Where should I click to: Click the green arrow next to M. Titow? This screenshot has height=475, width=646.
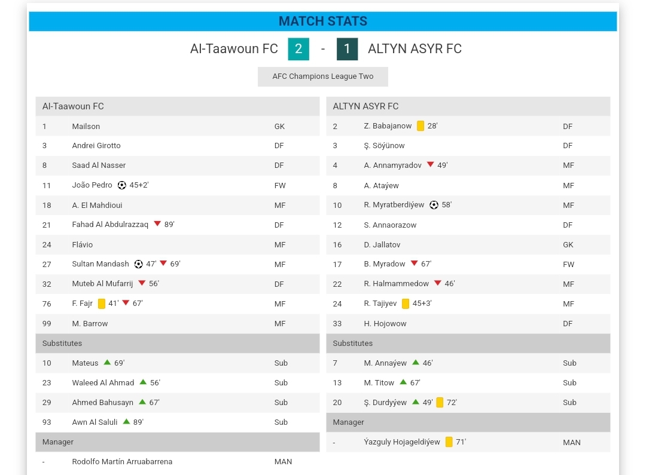403,382
